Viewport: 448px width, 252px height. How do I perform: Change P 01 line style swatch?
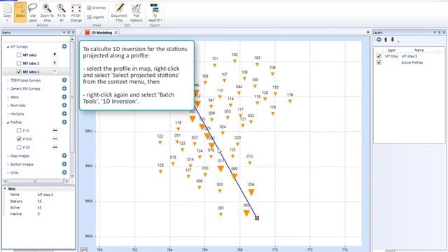55,130
